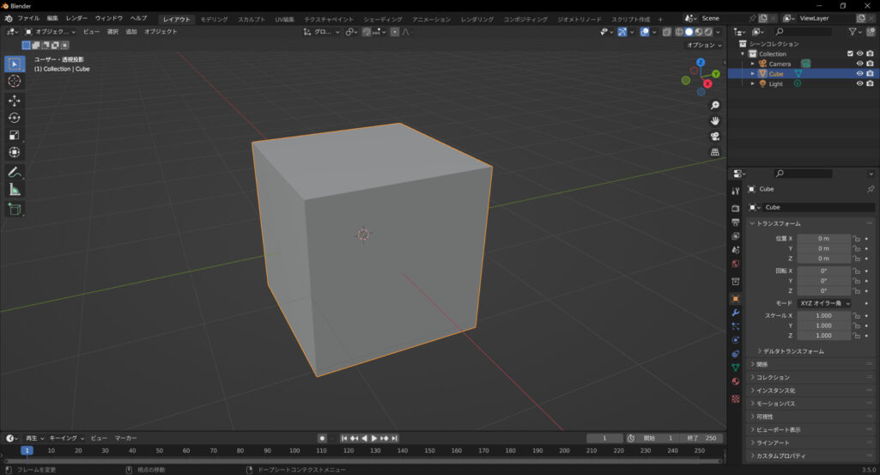Click the Cube object name field

click(x=817, y=208)
